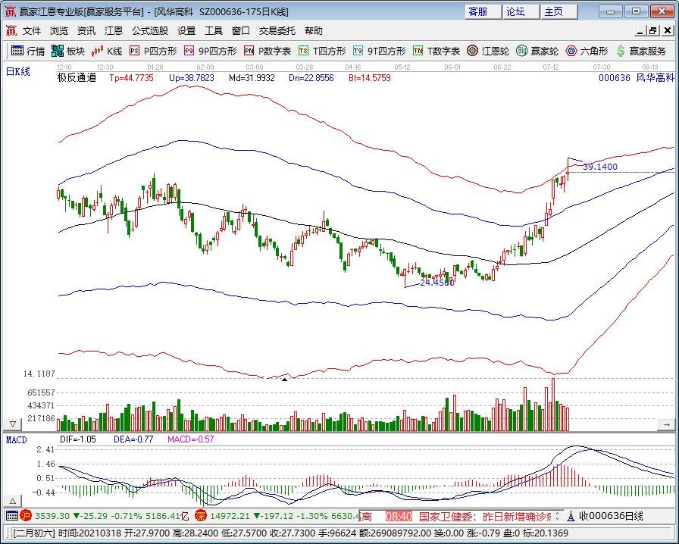Viewport: 679px width, 544px height.
Task: Click the app icon in title bar
Action: [10, 11]
